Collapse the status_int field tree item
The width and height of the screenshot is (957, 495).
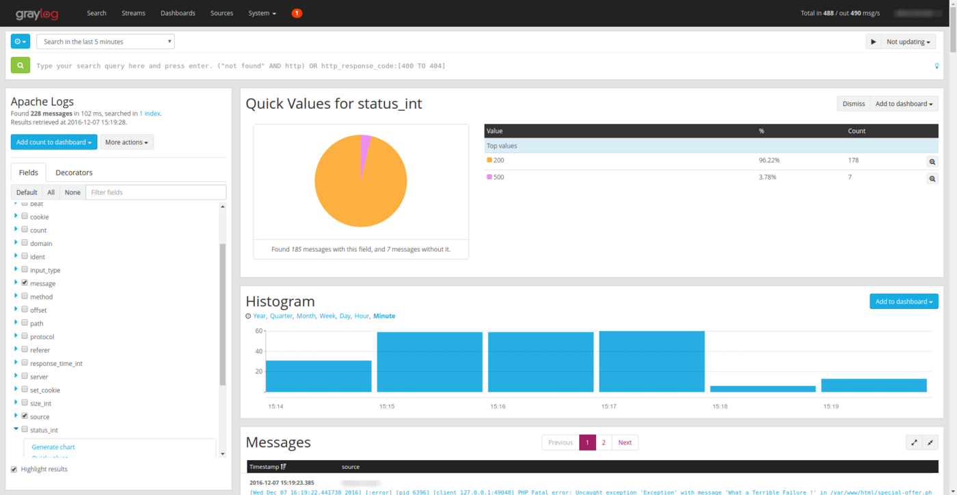click(16, 429)
